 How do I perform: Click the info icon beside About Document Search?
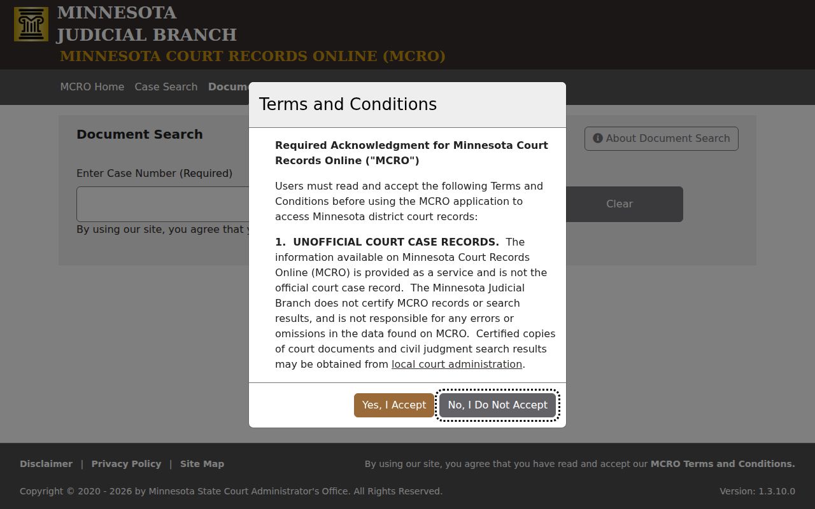point(597,138)
